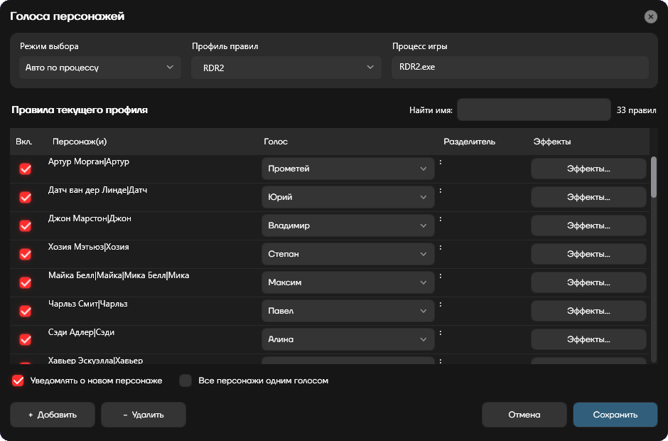The height and width of the screenshot is (441, 668).
Task: Click the rules list vertical scrollbar
Action: pyautogui.click(x=654, y=177)
